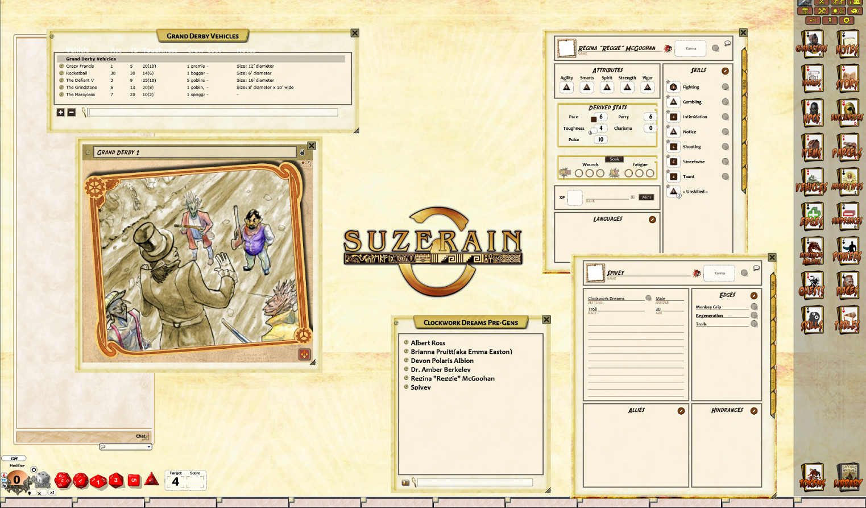Toggle the Fighting skill round button
The image size is (866, 508).
(725, 87)
